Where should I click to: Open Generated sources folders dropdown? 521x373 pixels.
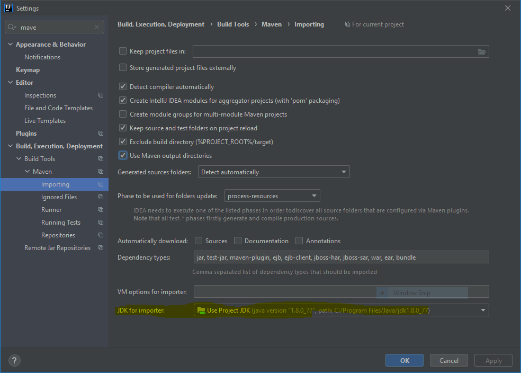274,172
